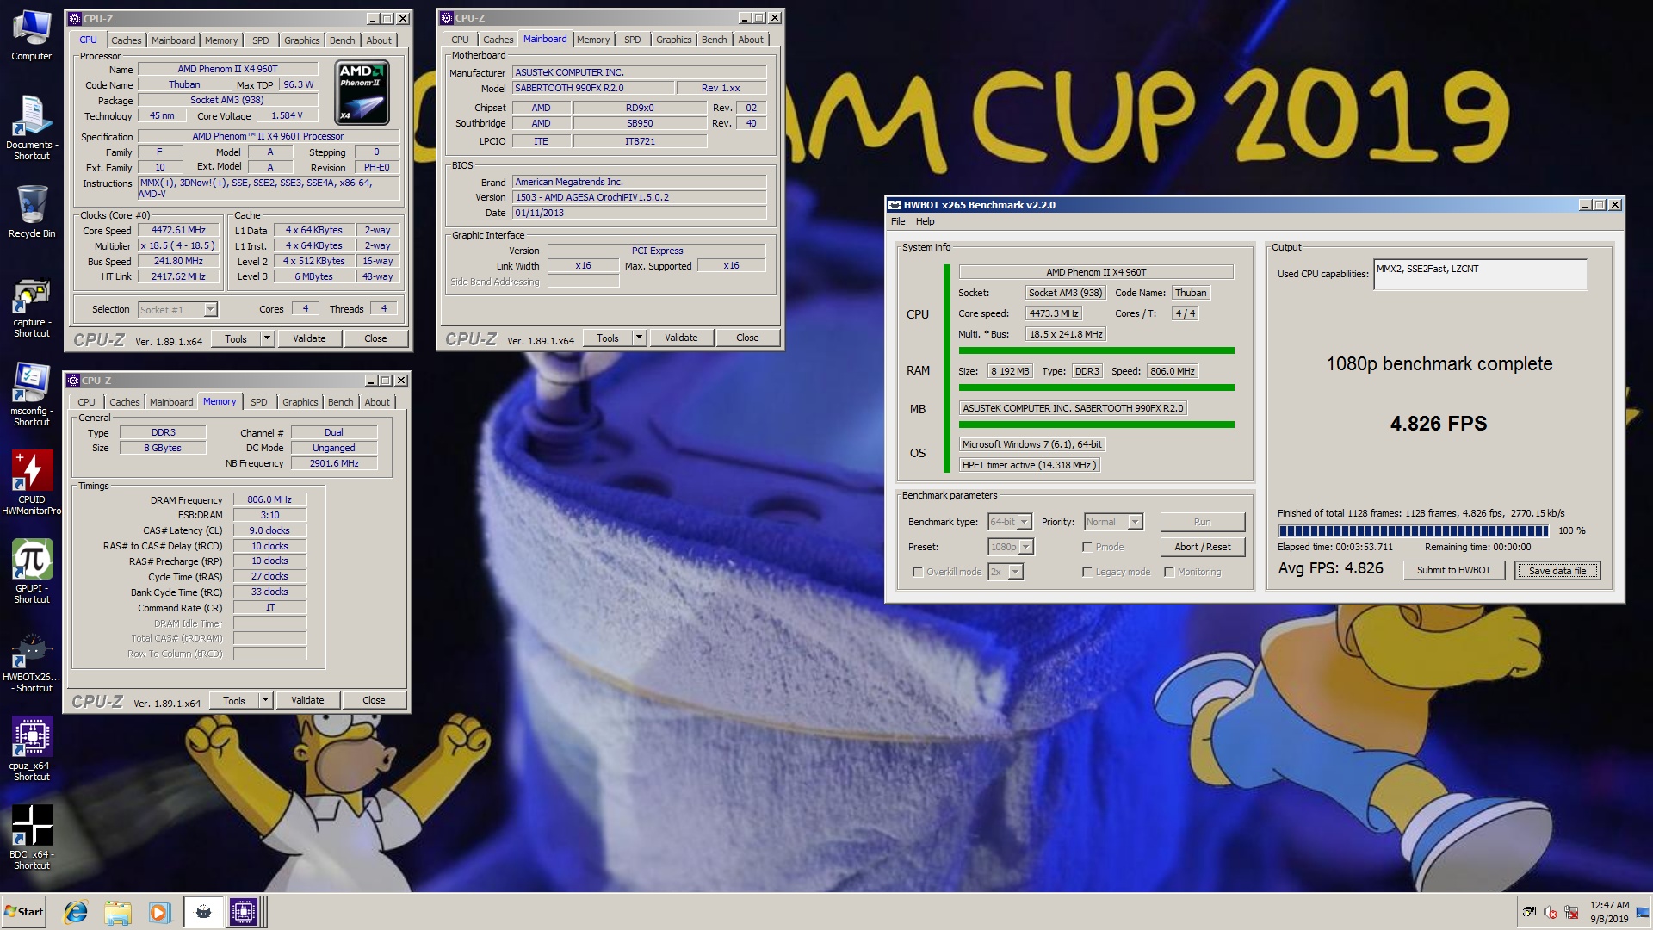Open the volume tray icon
Image resolution: width=1653 pixels, height=930 pixels.
click(1551, 912)
